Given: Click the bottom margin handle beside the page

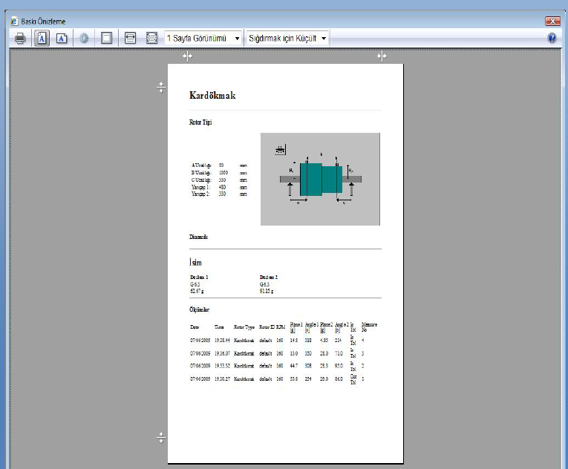Looking at the screenshot, I should 161,439.
